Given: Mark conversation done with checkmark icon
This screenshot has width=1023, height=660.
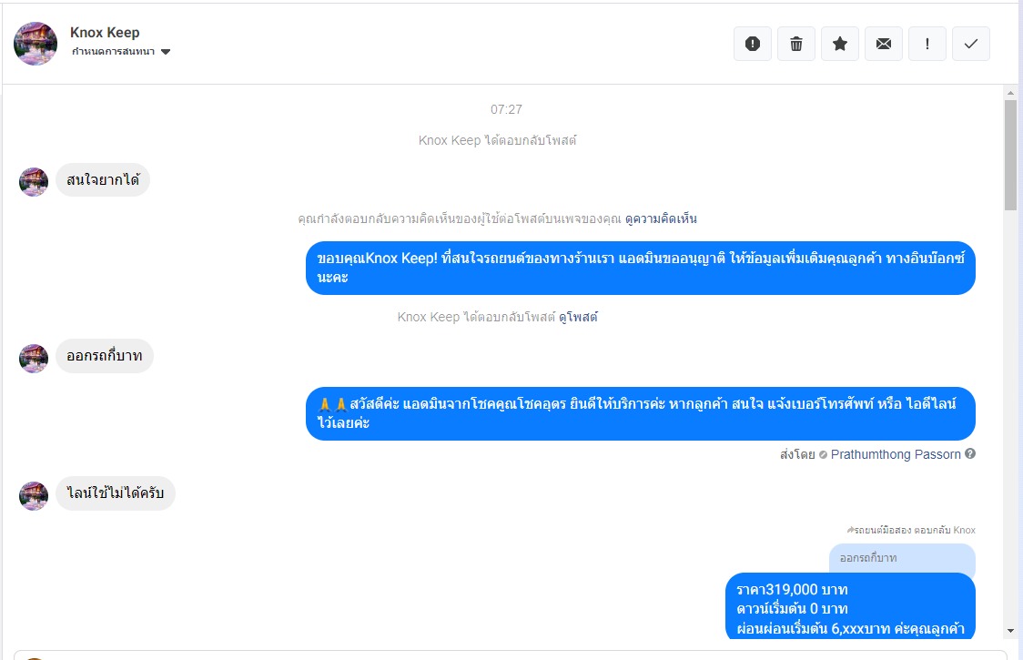Looking at the screenshot, I should click(x=971, y=44).
